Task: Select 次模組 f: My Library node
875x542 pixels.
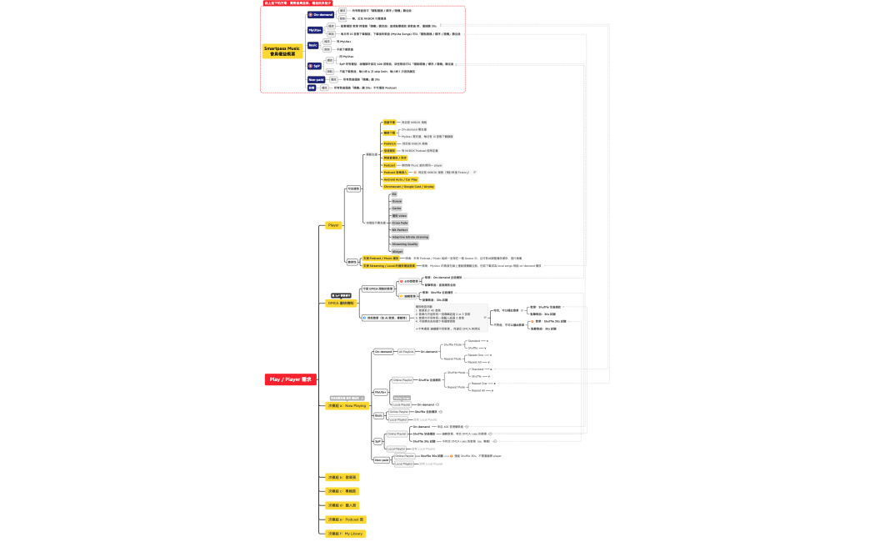Action: [x=345, y=534]
